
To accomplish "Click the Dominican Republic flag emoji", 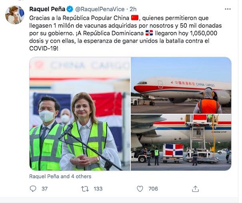I will click(149, 33).
